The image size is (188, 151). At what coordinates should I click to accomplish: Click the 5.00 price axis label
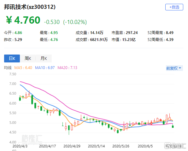[13, 123]
